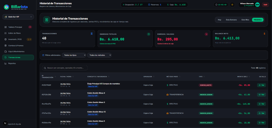Screen dimensions: 272x128
Task: Click Cobro Sesión Mesa 5 text
Action: point(96,121)
